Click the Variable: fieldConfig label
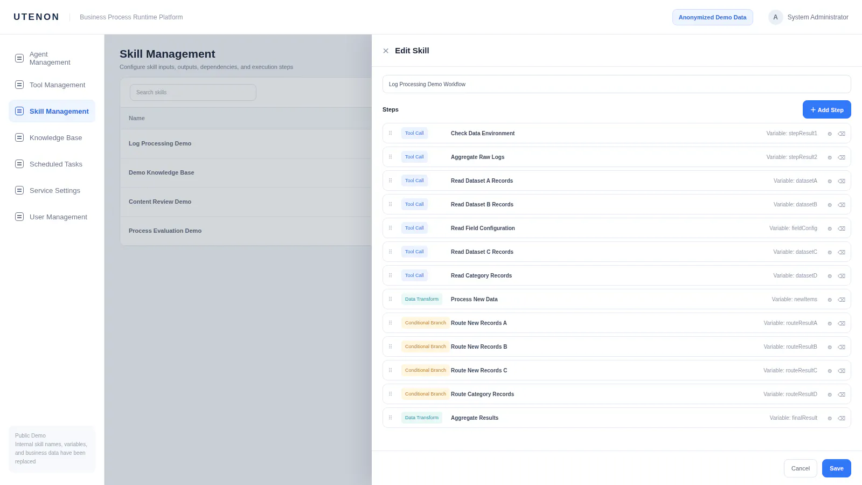Viewport: 862px width, 485px height. click(793, 228)
